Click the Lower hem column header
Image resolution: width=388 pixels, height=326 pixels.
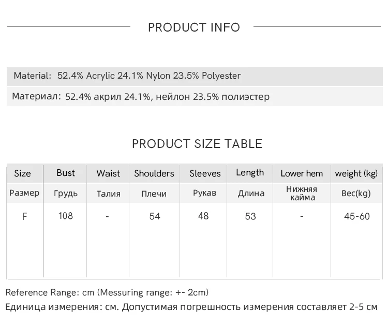[302, 173]
